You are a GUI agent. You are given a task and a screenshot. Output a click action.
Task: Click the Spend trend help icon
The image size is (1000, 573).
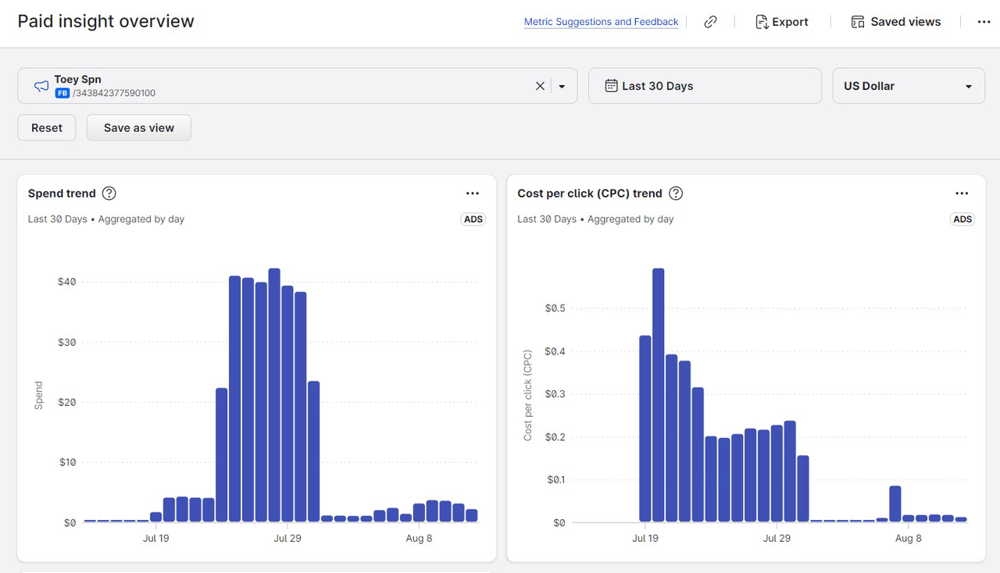click(109, 194)
